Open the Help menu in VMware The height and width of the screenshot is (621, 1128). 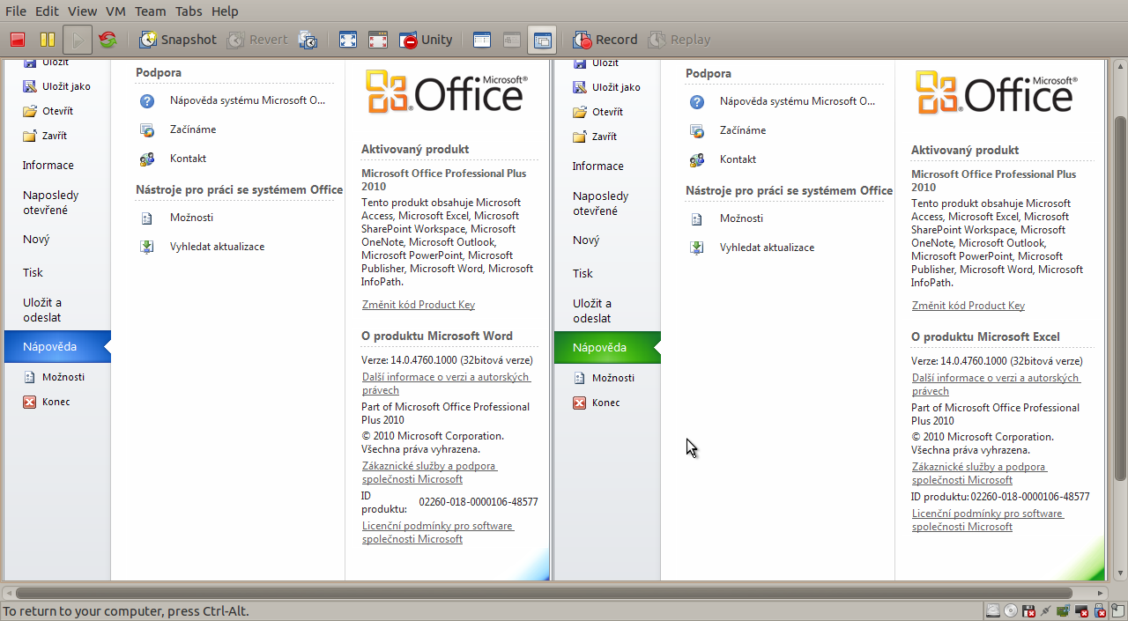(225, 11)
